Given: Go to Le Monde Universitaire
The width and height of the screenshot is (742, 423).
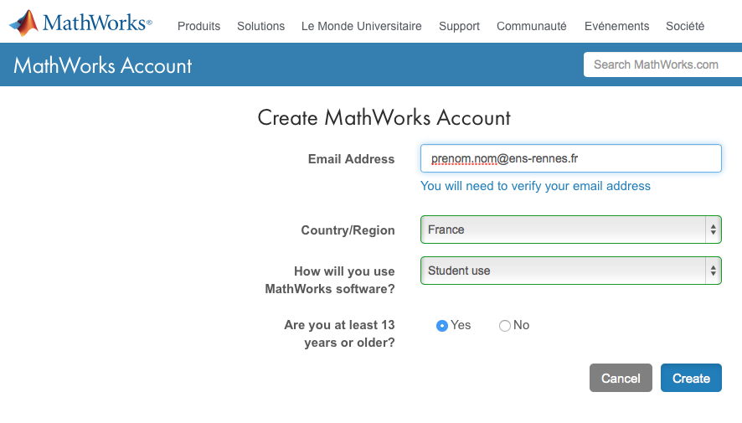Looking at the screenshot, I should (x=361, y=26).
